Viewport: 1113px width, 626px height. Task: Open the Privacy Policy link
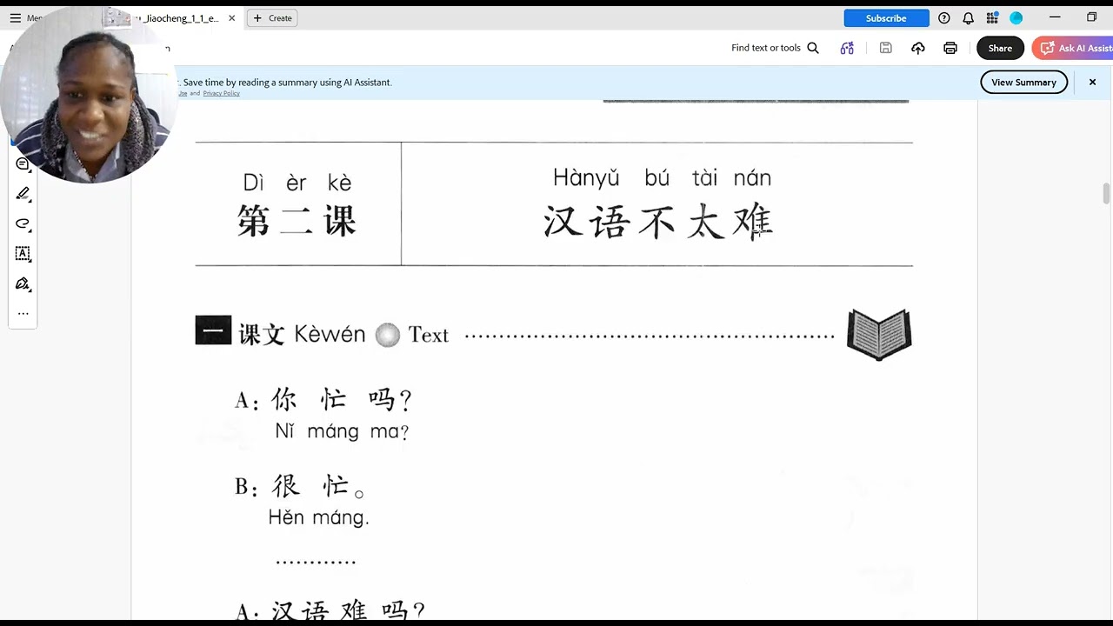[221, 93]
